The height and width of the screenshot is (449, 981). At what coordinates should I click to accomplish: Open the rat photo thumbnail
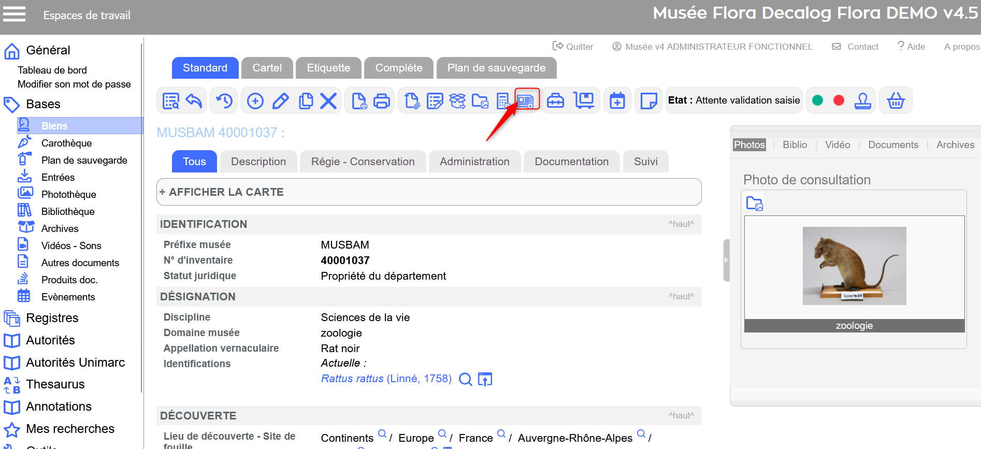click(854, 266)
